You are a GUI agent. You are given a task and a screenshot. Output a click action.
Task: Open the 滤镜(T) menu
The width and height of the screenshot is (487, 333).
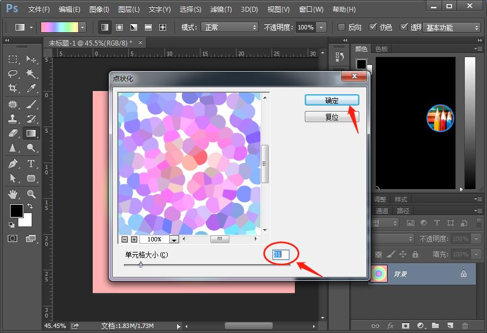(221, 9)
